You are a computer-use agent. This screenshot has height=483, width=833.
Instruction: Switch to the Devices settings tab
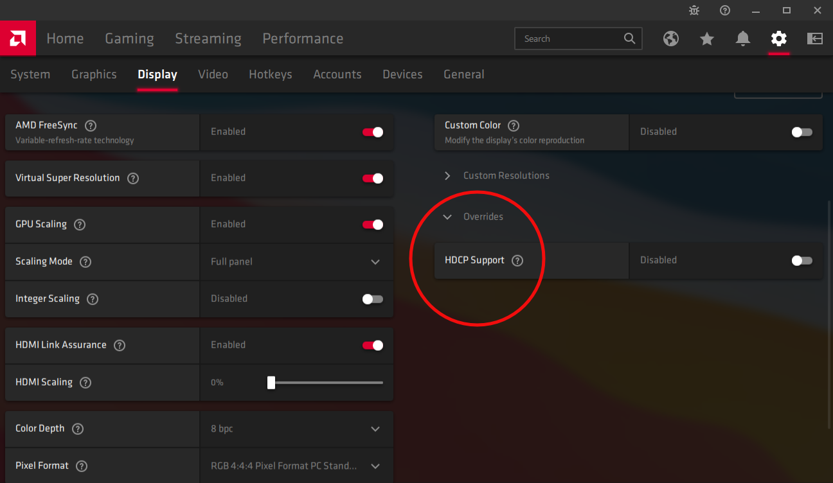coord(402,75)
